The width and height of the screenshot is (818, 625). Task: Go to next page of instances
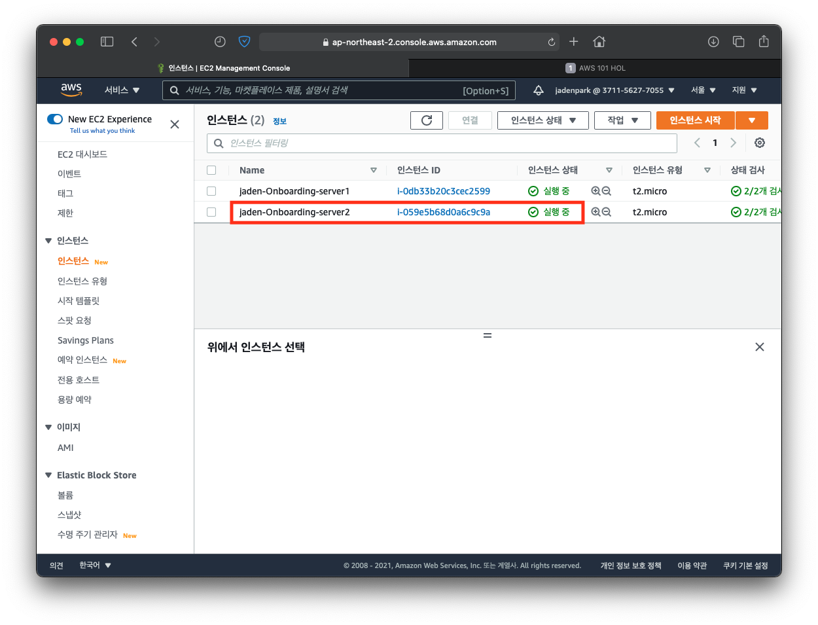click(734, 143)
